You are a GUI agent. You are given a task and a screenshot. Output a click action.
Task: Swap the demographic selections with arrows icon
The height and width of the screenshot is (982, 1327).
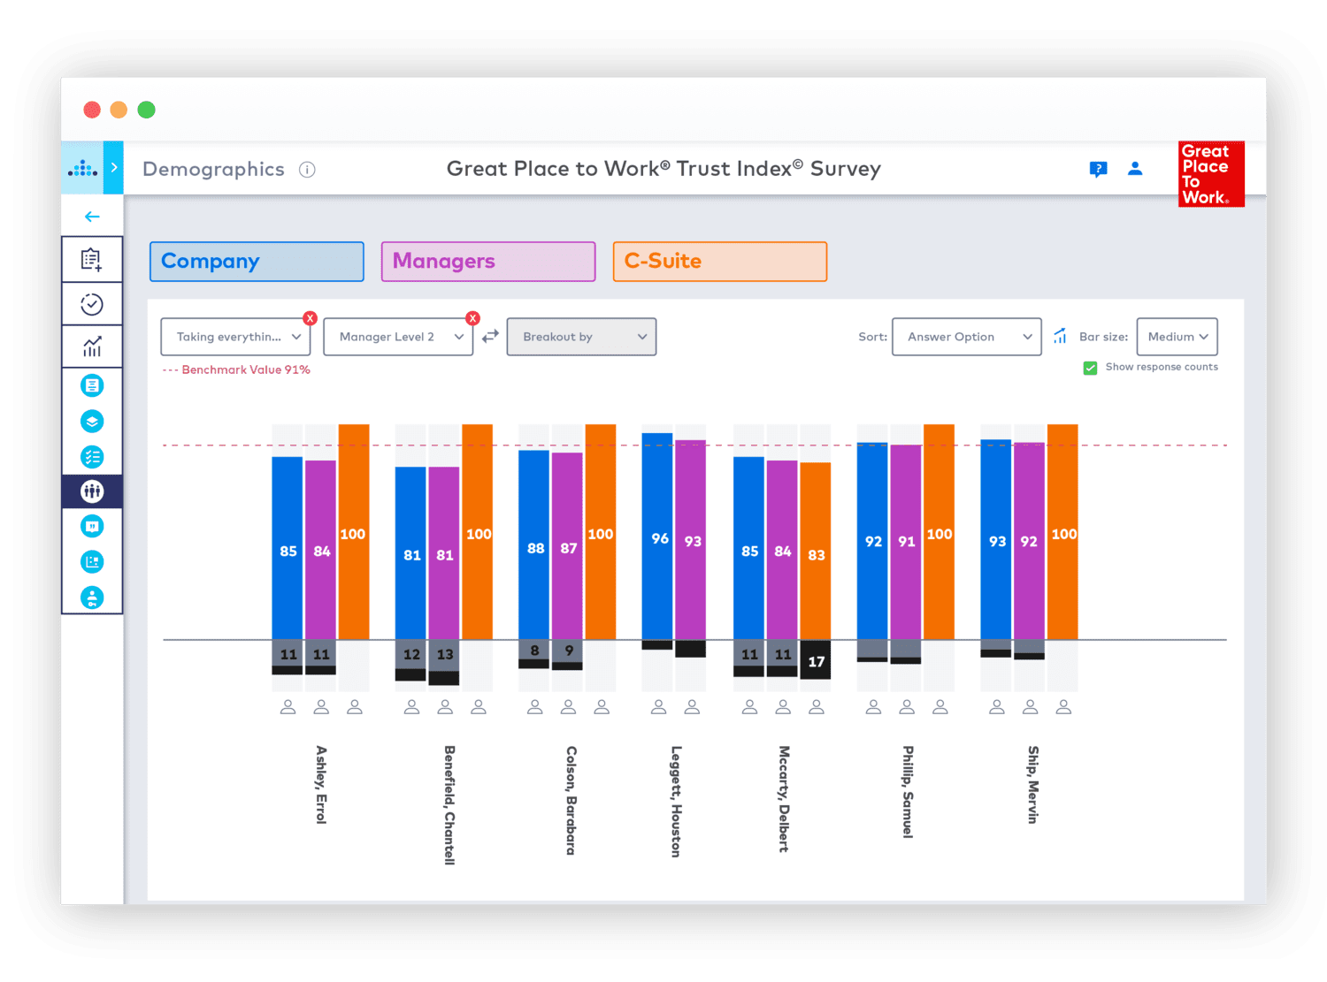point(490,336)
